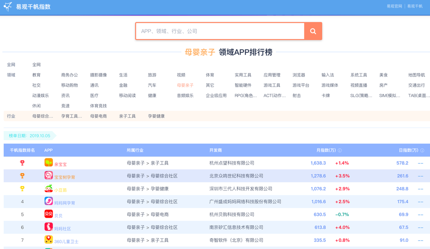The height and width of the screenshot is (249, 430).
Task: Select the 教育 category
Action: (37, 75)
